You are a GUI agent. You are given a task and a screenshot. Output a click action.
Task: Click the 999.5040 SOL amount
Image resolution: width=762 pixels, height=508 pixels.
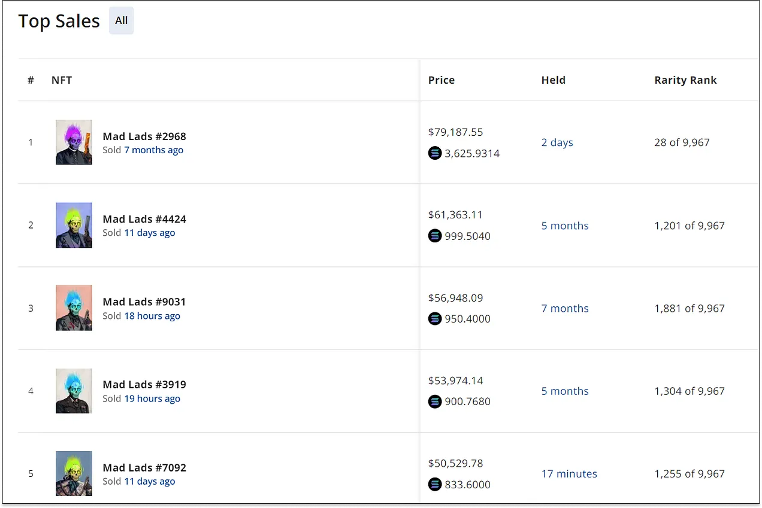[x=467, y=236]
